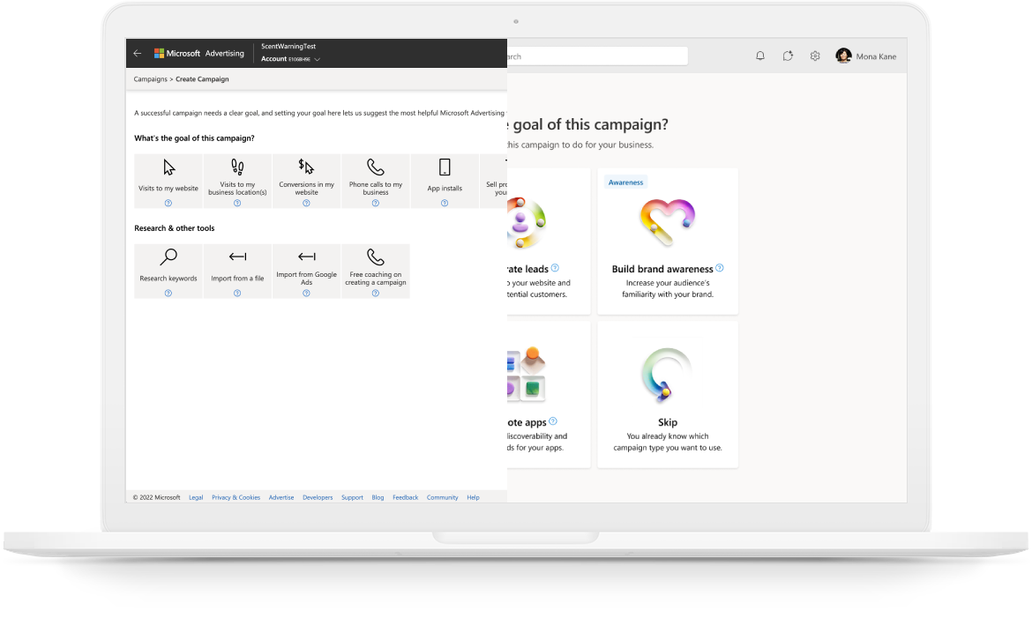
Task: Open notifications bell in the background window
Action: tap(760, 56)
